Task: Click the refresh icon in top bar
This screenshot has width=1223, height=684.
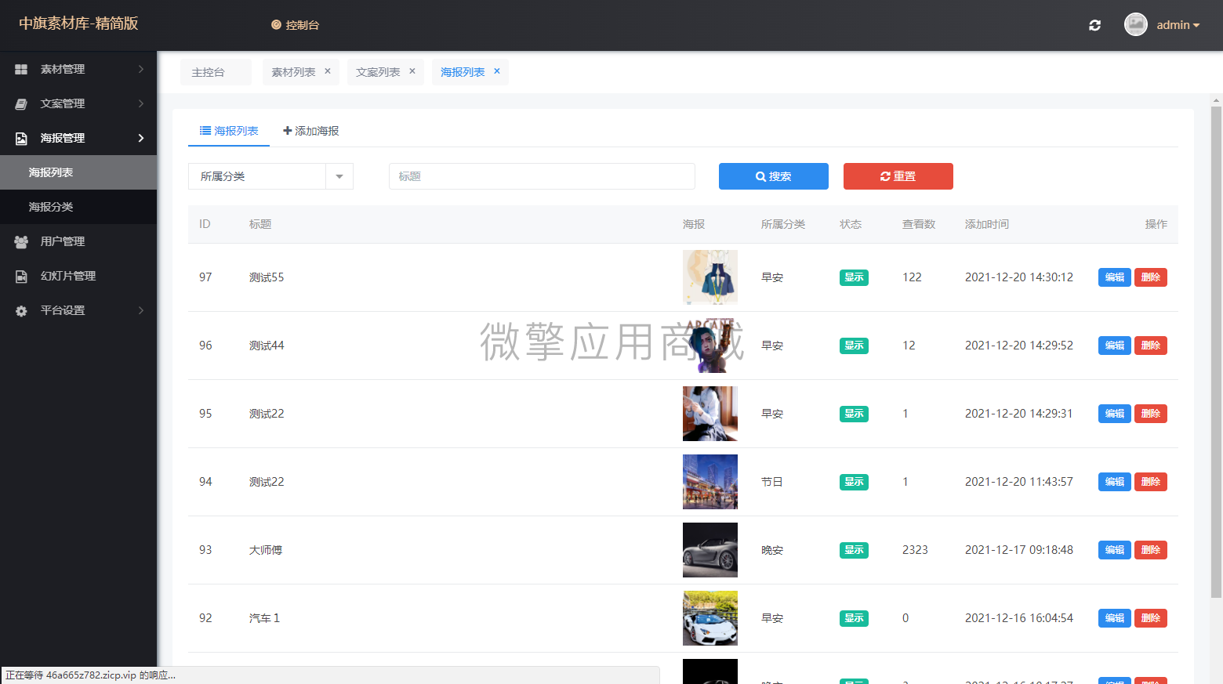Action: [1094, 25]
